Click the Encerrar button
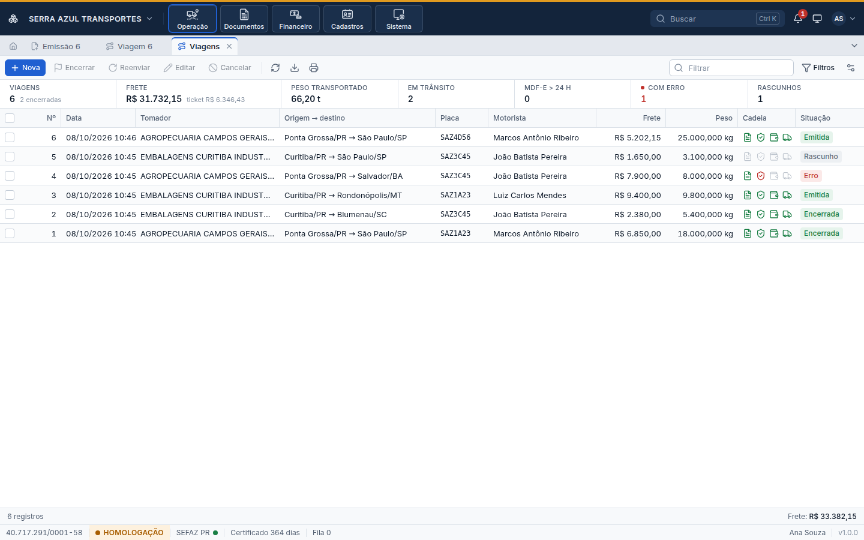 pos(74,68)
